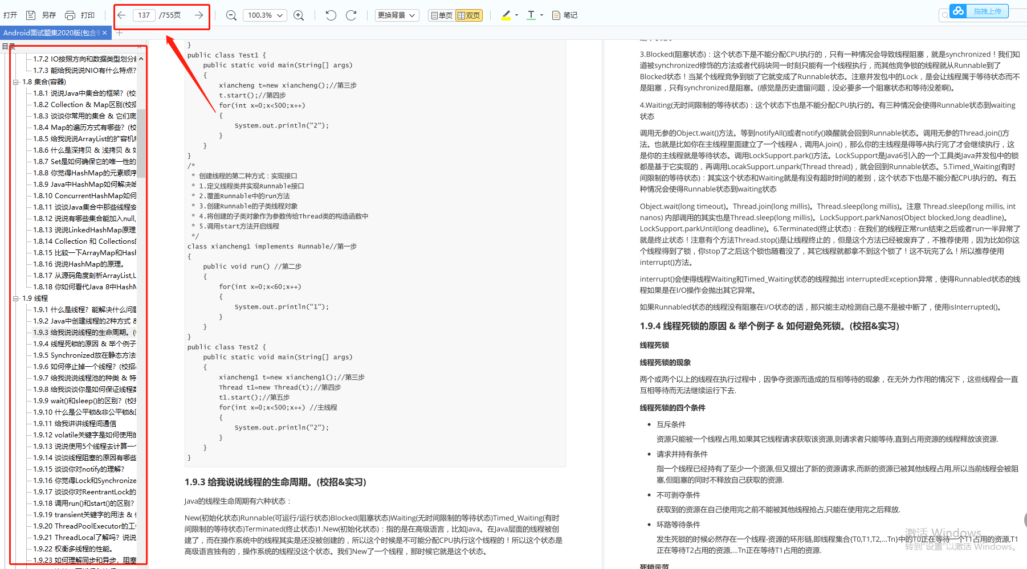The width and height of the screenshot is (1027, 569).
Task: Open outline item 1.8.10 ConcurrentHashMap如何
Action: pos(84,196)
